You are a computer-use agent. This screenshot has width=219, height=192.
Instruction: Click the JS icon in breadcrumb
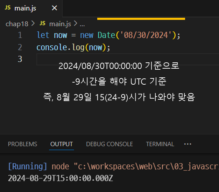click(x=42, y=23)
